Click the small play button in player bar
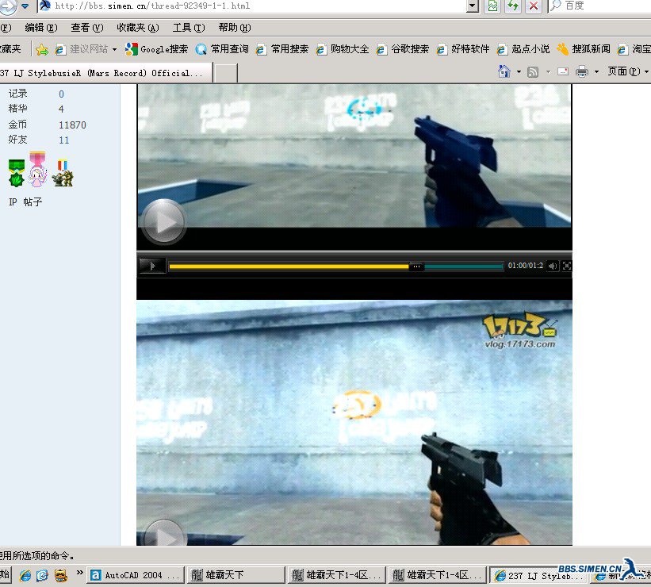The width and height of the screenshot is (651, 587). [x=151, y=266]
